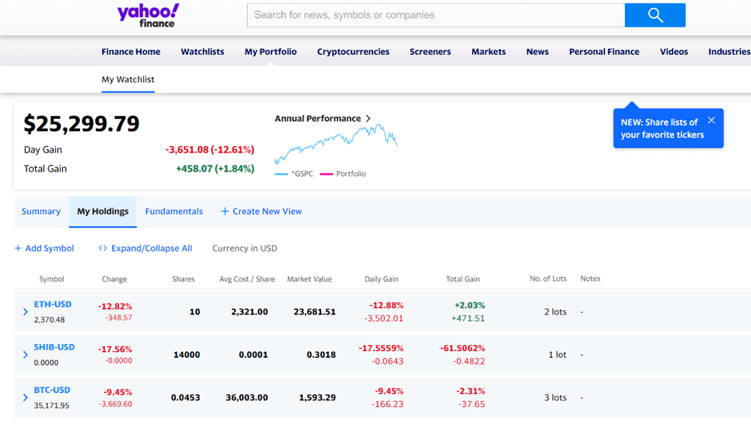
Task: Click SHIB-USD total gain -61.5062%
Action: click(463, 348)
